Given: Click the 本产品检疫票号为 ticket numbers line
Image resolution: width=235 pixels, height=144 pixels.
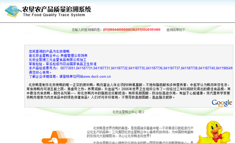Looking at the screenshot, I should (x=131, y=68).
